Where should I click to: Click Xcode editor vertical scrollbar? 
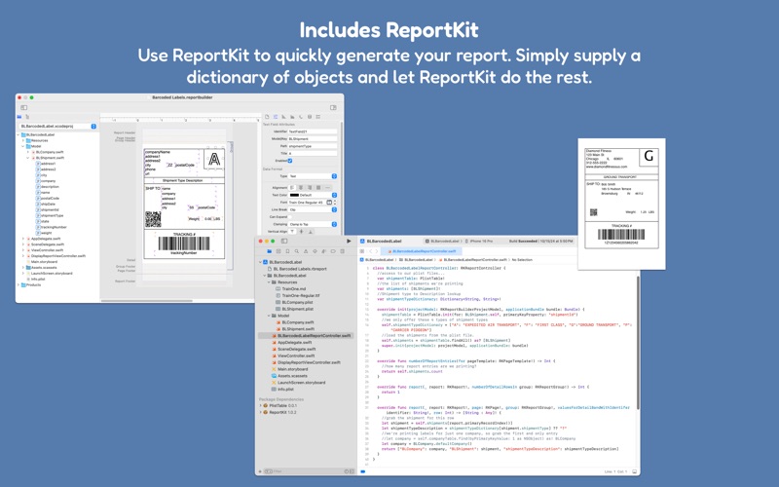point(638,344)
